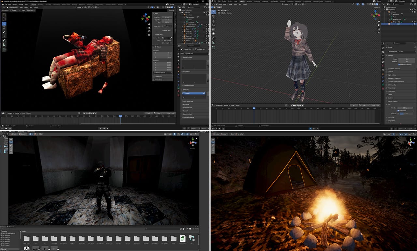Click the pan hand gizmo in the anime girl viewport
Screen dimensions: 417x251
pos(378,25)
